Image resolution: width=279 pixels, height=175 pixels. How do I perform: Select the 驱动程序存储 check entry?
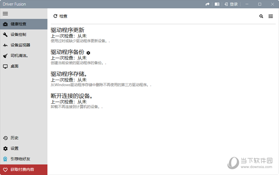point(101,79)
